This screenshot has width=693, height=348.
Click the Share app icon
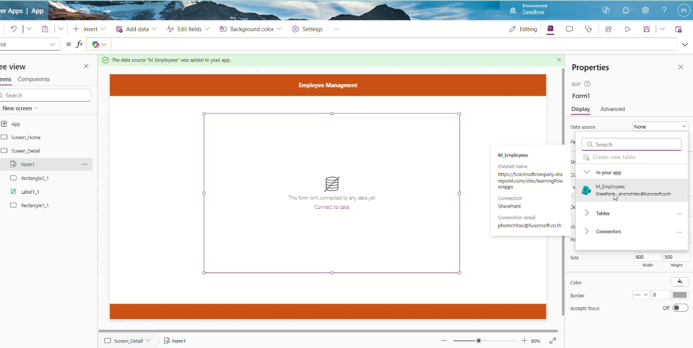point(608,29)
